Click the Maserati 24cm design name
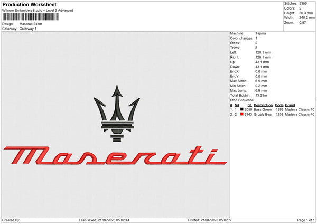Screen dimensions: 317x224 point(30,24)
